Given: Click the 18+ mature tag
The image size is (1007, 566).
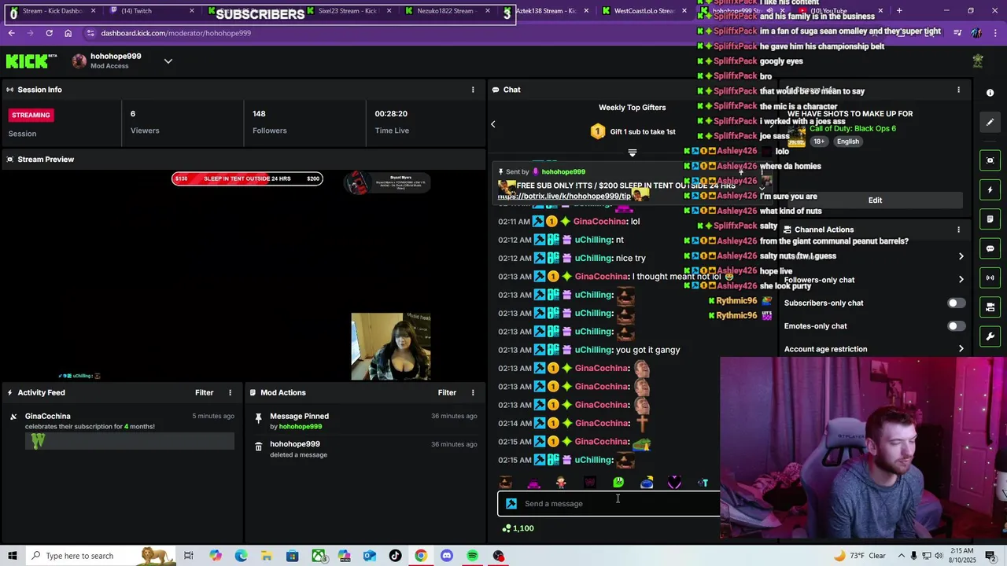Looking at the screenshot, I should pos(818,141).
